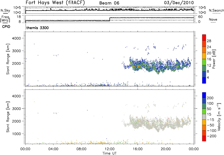This screenshot has width=224, height=155.
Task: Click the '18' frequency axis tick
Action: pos(18,17)
